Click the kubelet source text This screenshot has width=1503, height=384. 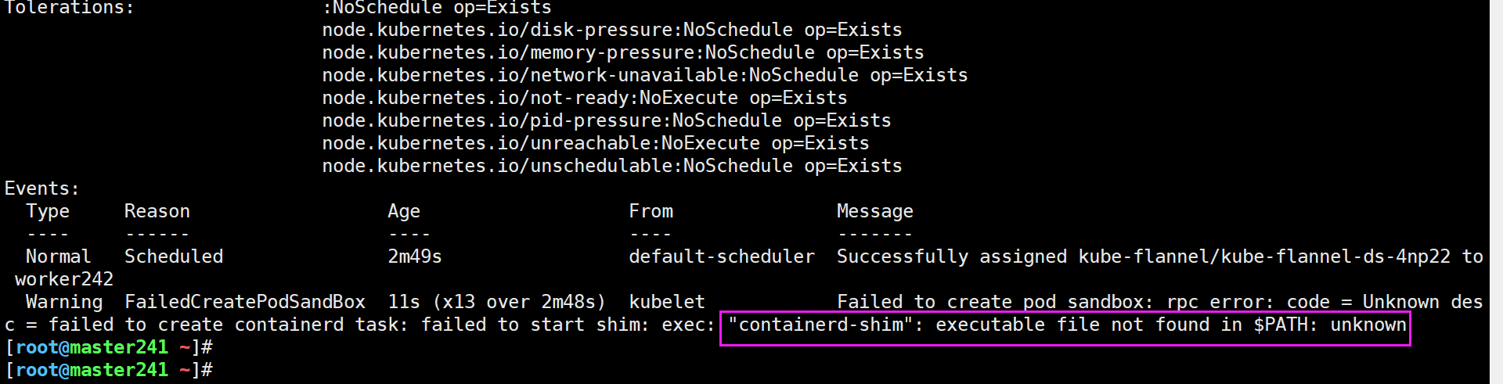(x=666, y=303)
